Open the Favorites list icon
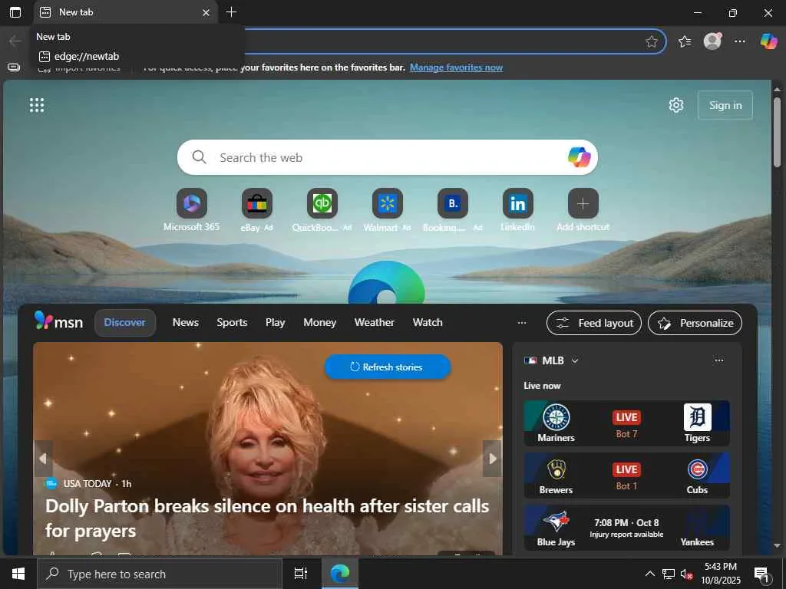This screenshot has height=589, width=786. [684, 41]
